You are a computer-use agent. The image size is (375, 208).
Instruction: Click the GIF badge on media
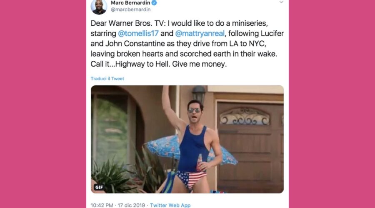pyautogui.click(x=99, y=187)
